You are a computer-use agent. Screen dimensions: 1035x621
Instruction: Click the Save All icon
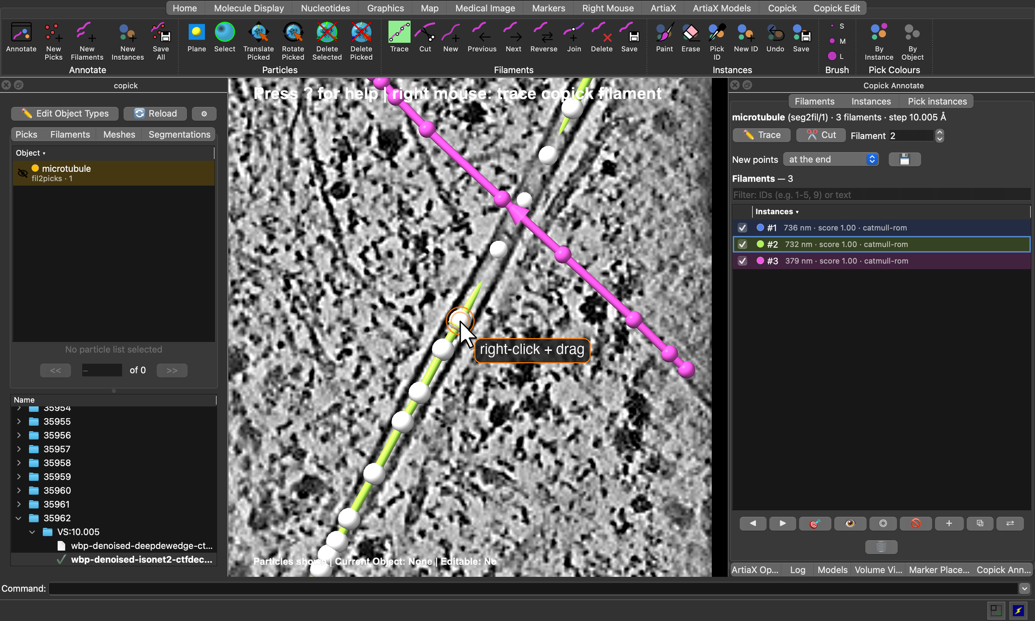[x=160, y=32]
